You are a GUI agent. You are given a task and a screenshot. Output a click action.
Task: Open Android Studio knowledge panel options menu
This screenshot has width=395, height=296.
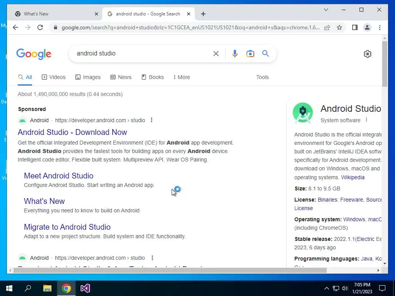point(366,120)
